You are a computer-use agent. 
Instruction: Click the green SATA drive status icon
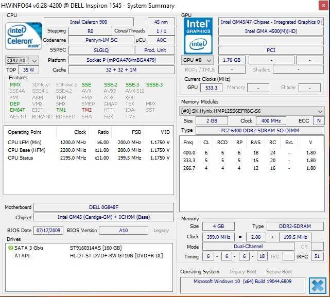(x=10, y=248)
